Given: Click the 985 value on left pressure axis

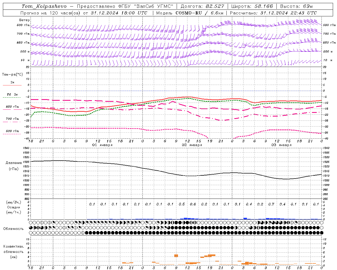Looking at the screenshot, I should click(x=26, y=199).
